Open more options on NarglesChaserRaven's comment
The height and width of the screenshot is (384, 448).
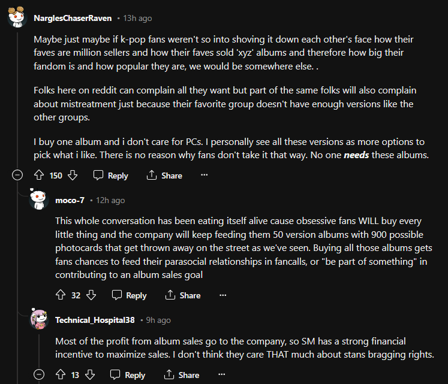click(204, 176)
